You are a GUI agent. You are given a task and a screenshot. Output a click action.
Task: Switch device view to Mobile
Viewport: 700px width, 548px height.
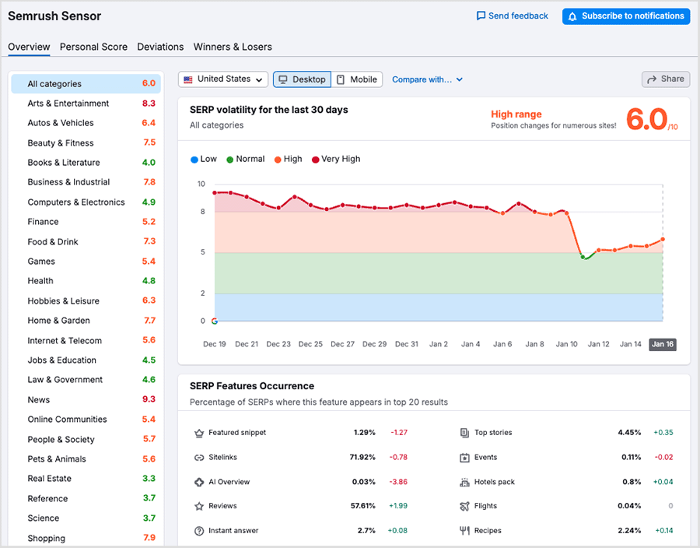click(x=357, y=79)
